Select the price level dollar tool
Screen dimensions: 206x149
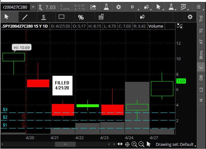coord(44,17)
